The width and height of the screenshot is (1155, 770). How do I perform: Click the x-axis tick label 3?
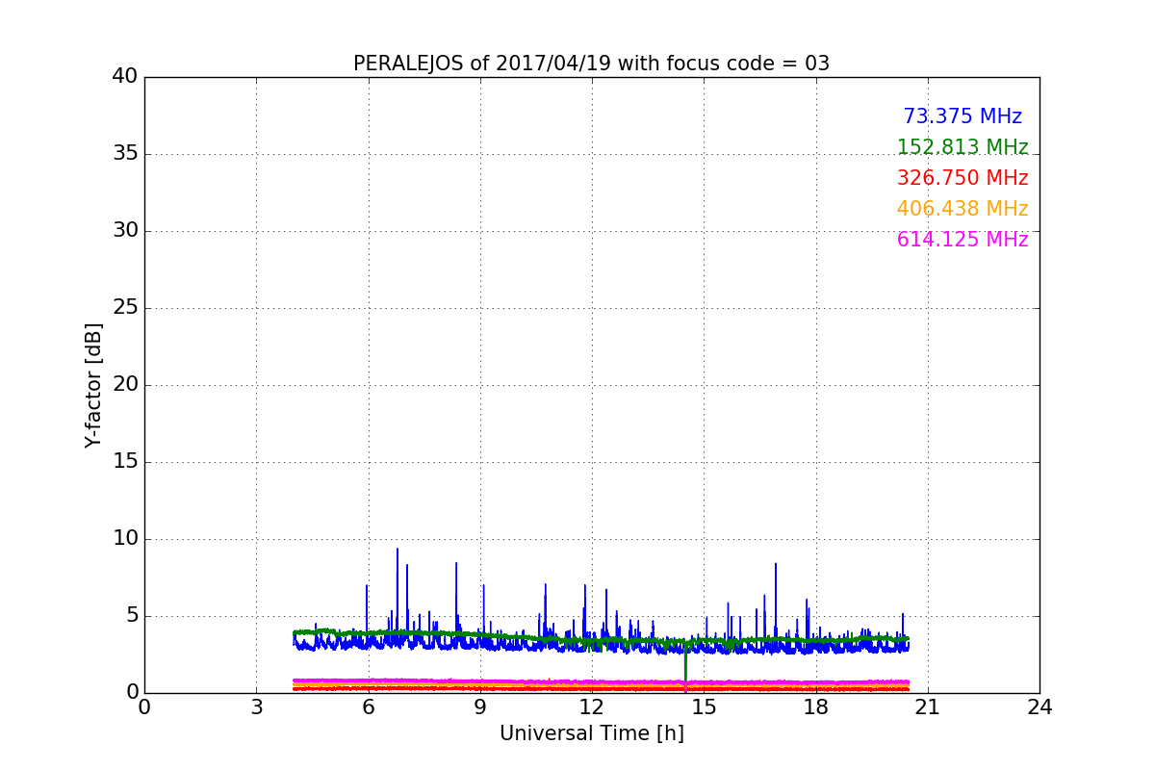tap(256, 707)
